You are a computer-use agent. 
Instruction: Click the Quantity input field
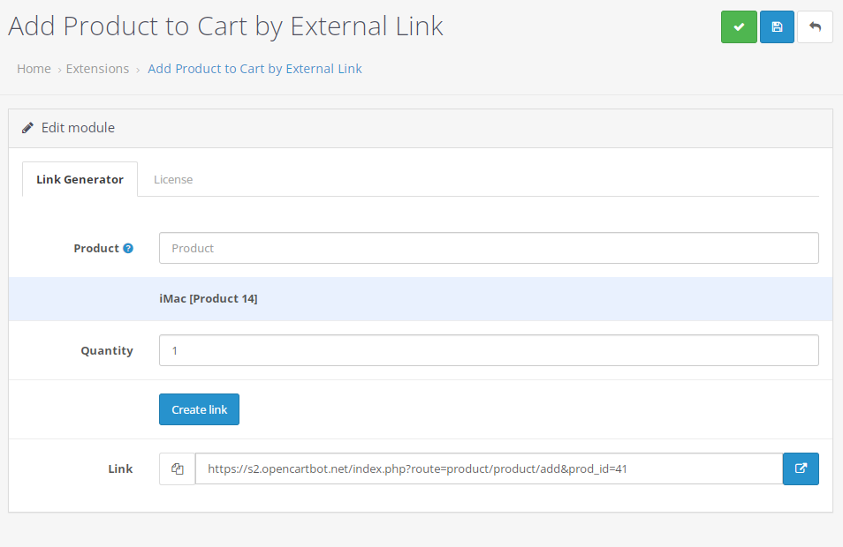(489, 350)
